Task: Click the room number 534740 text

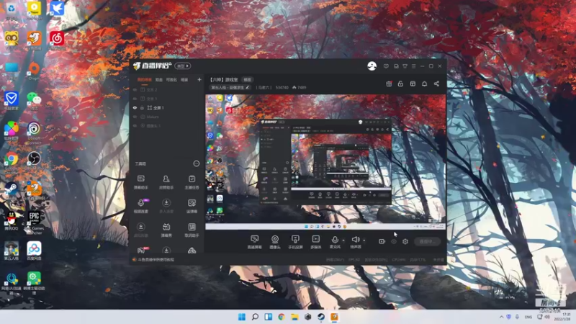Action: (x=282, y=87)
